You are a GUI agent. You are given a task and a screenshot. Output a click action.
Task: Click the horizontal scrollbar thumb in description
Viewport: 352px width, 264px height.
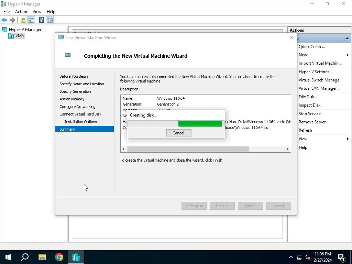(x=188, y=149)
